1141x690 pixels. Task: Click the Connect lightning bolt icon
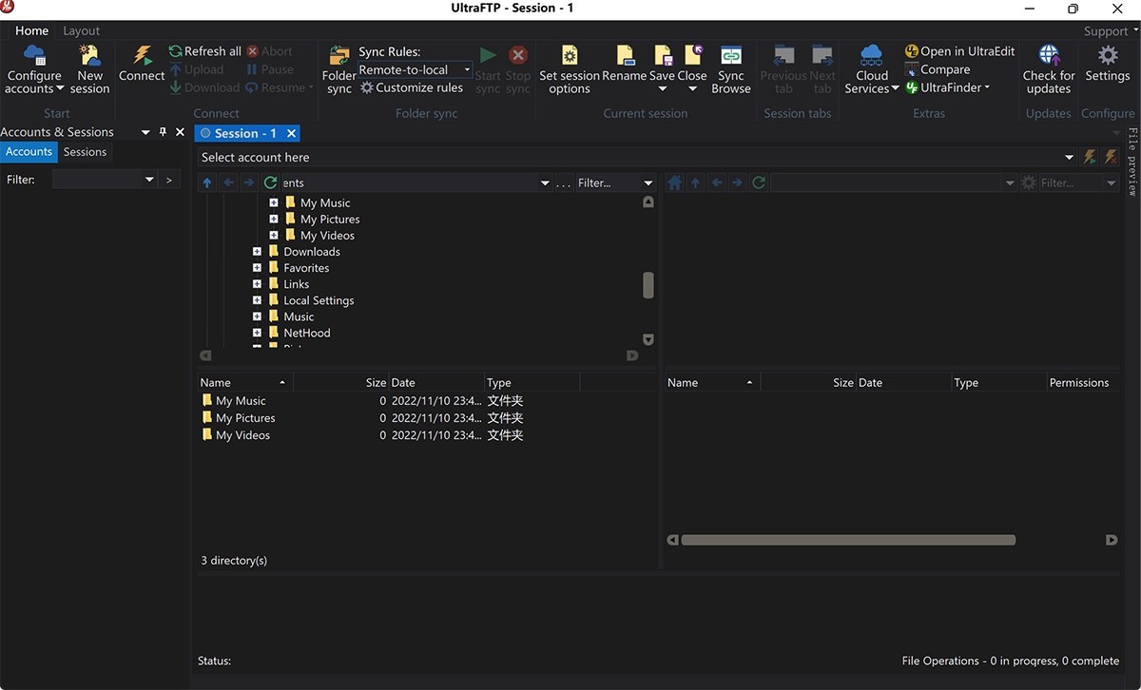142,56
